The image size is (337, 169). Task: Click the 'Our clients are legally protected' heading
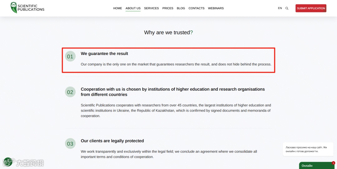click(112, 141)
